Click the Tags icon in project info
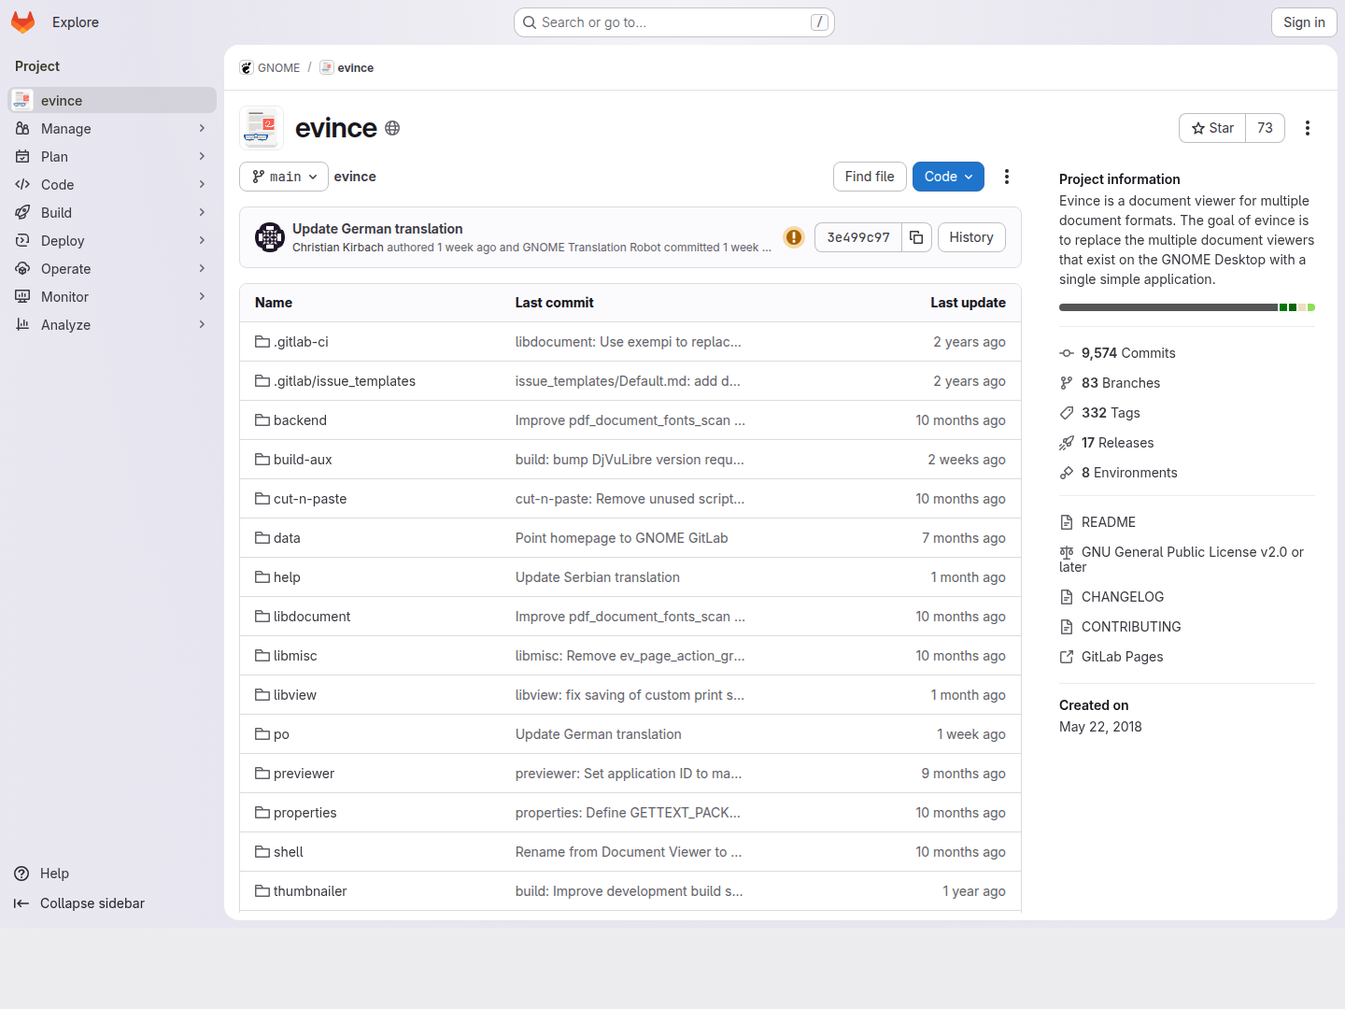The width and height of the screenshot is (1345, 1009). click(x=1067, y=413)
